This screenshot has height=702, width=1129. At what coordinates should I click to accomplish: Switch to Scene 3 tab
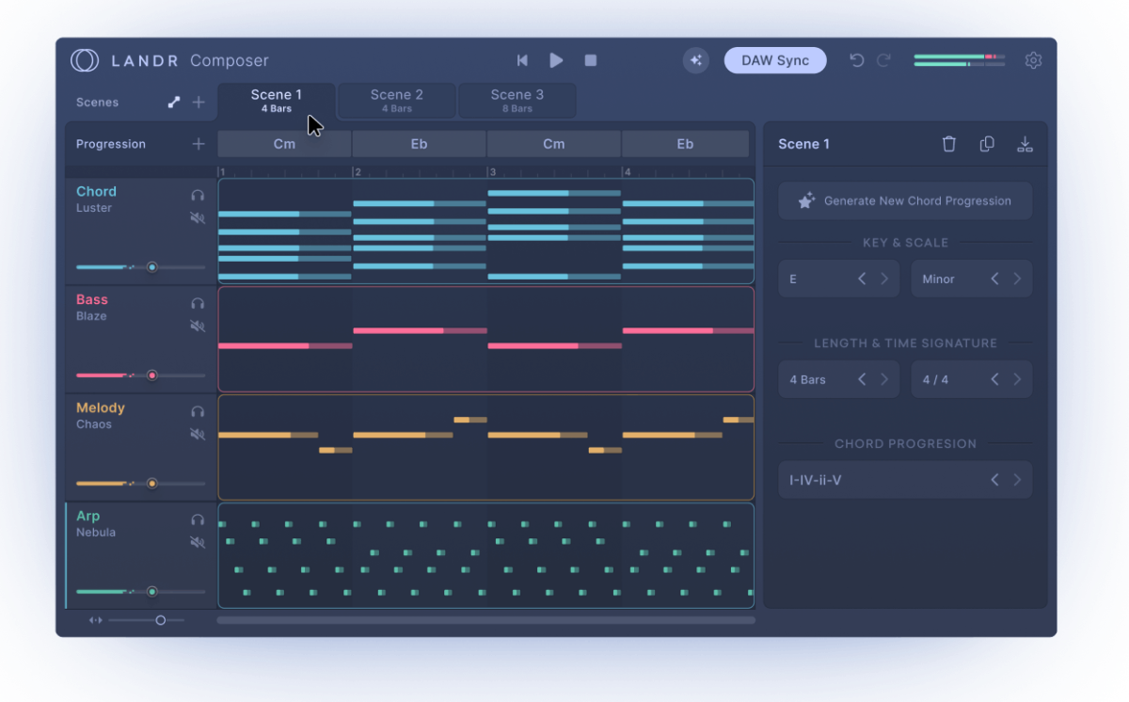click(x=517, y=101)
